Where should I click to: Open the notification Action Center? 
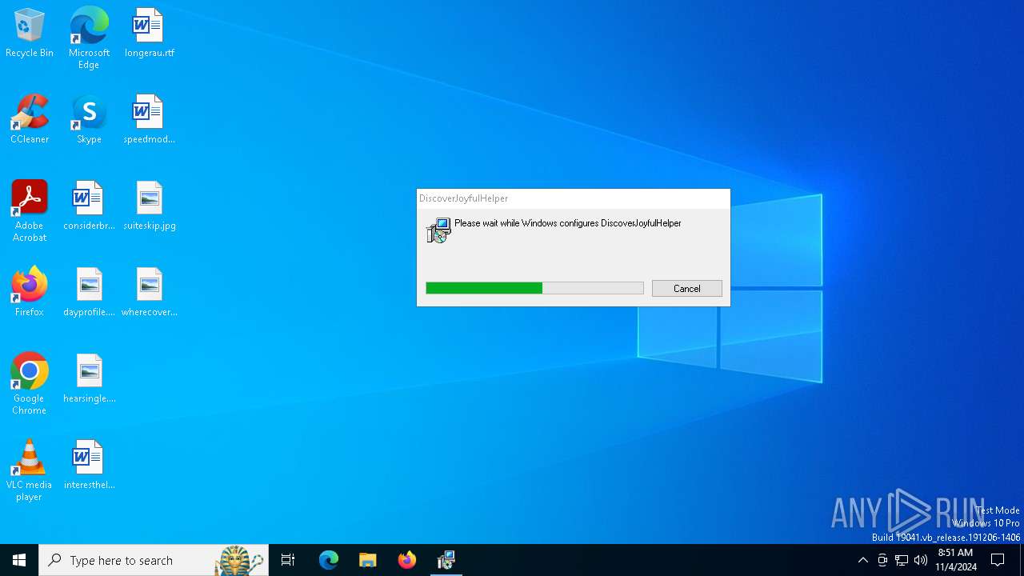click(x=998, y=560)
